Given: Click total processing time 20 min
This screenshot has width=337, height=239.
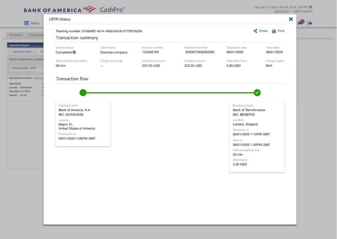Looking at the screenshot, I should coord(238,154).
